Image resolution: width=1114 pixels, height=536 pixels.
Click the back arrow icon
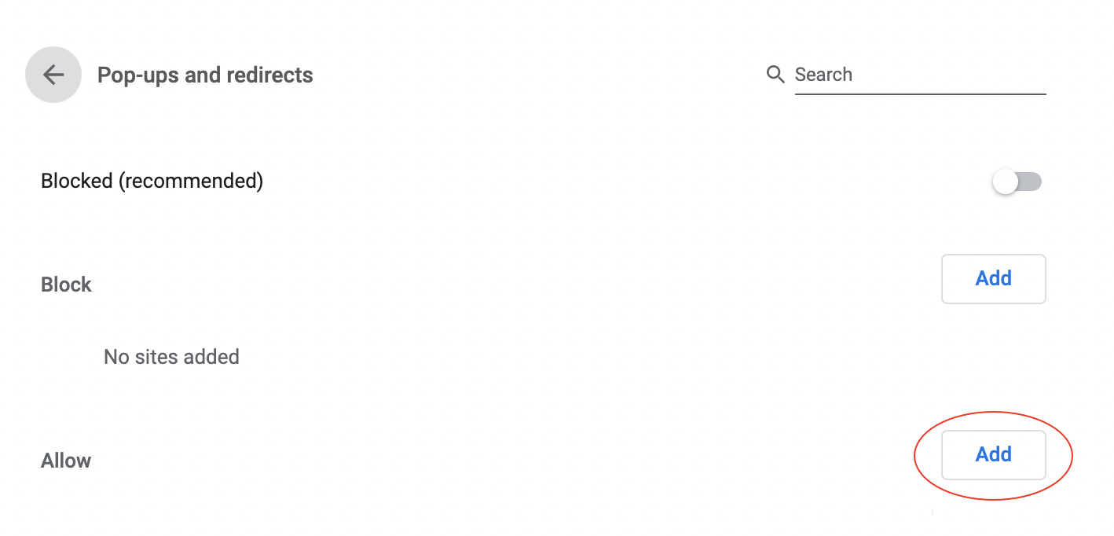[53, 75]
